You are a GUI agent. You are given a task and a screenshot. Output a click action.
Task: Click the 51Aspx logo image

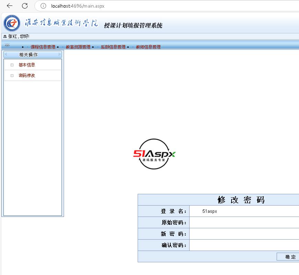[x=154, y=154]
